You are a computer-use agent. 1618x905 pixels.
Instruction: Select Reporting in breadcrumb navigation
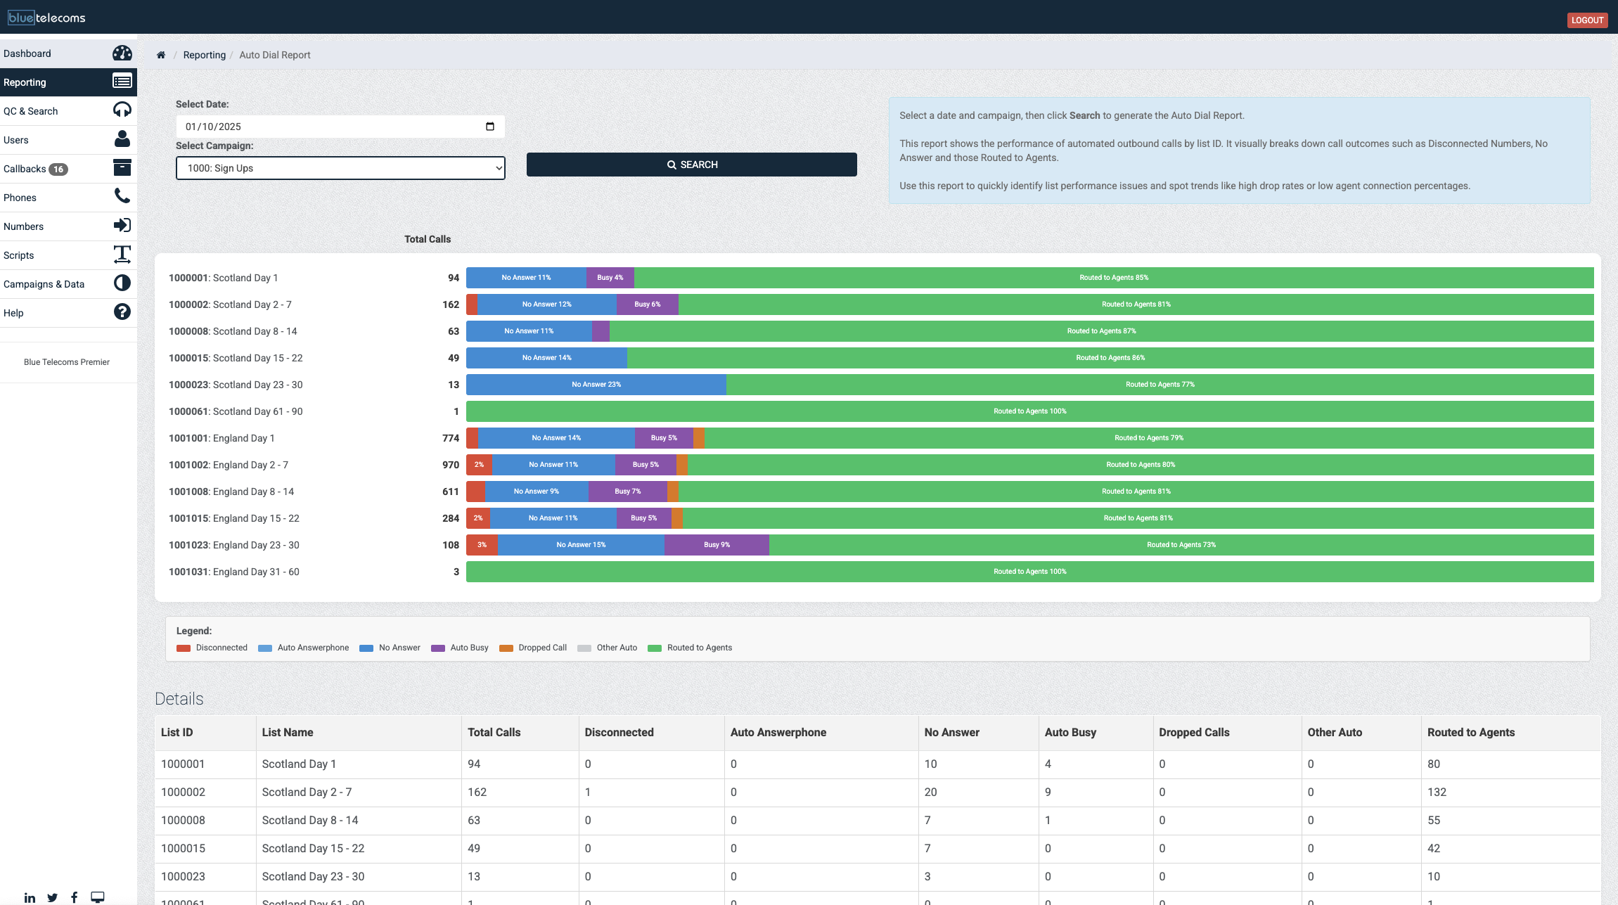click(x=204, y=54)
